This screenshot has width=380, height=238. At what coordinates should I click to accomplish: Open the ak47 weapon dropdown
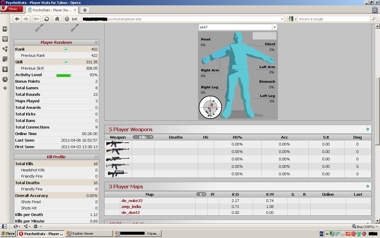pyautogui.click(x=274, y=27)
